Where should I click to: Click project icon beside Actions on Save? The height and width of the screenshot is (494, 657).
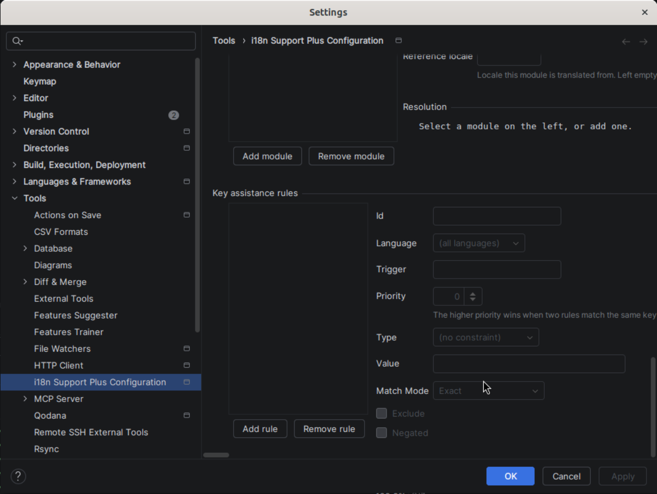pyautogui.click(x=187, y=215)
